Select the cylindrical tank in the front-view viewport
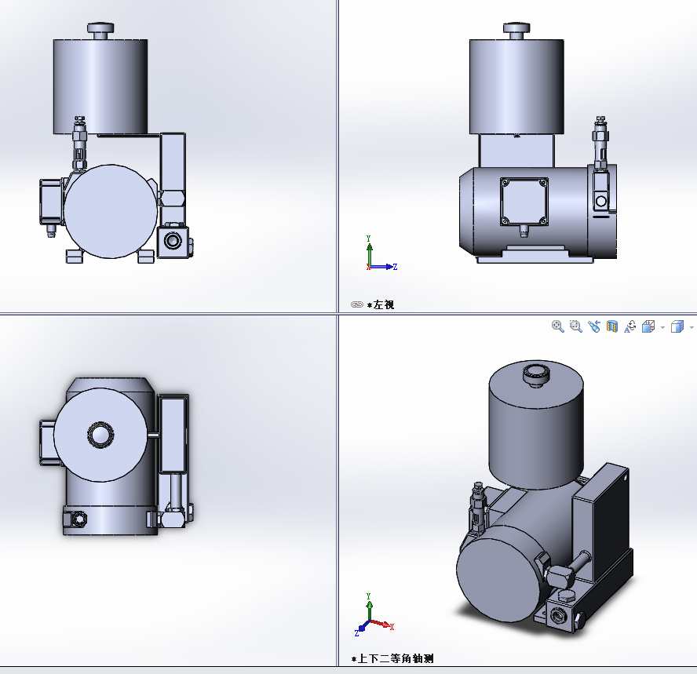Image resolution: width=697 pixels, height=674 pixels. [x=100, y=86]
